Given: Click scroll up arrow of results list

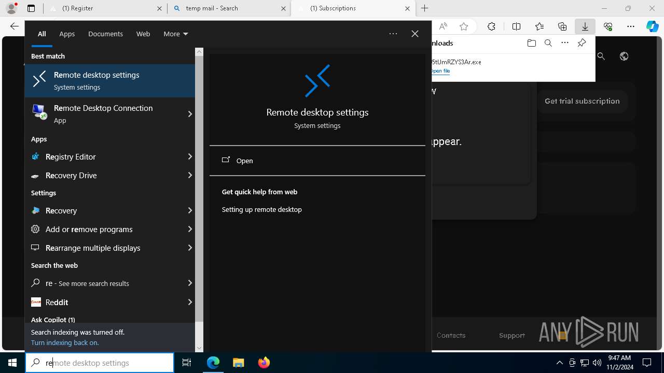Looking at the screenshot, I should (x=199, y=52).
